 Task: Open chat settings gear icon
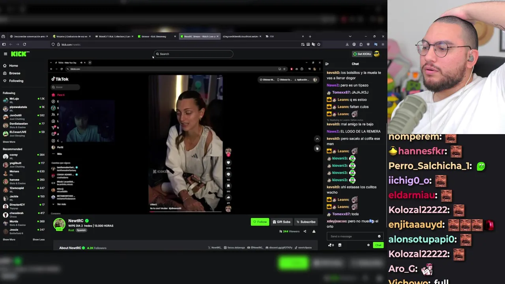tap(368, 245)
